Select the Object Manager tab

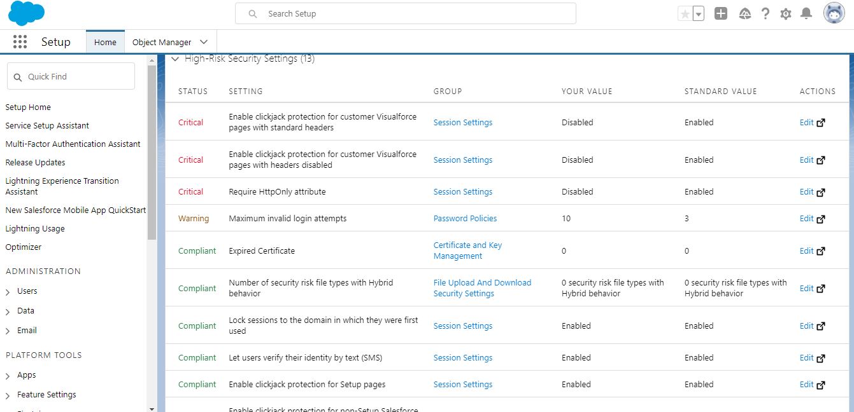click(162, 41)
